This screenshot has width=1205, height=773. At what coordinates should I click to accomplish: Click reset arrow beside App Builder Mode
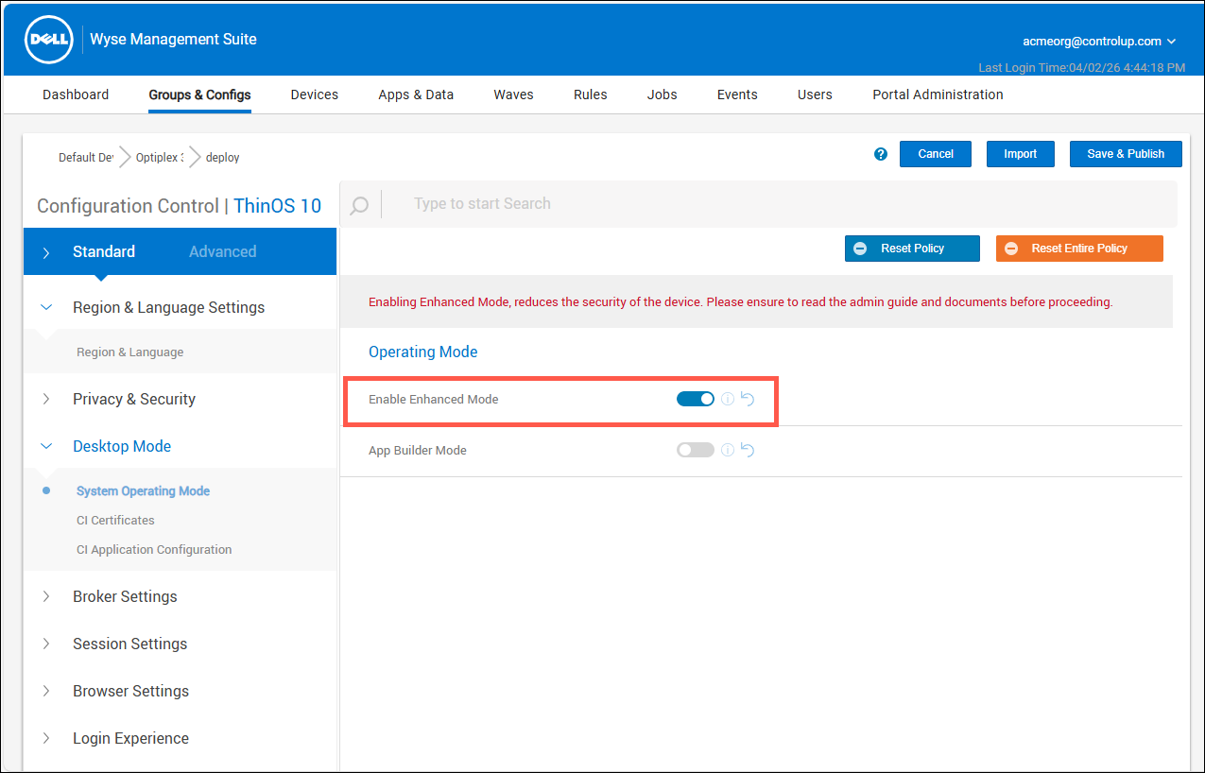(x=748, y=451)
